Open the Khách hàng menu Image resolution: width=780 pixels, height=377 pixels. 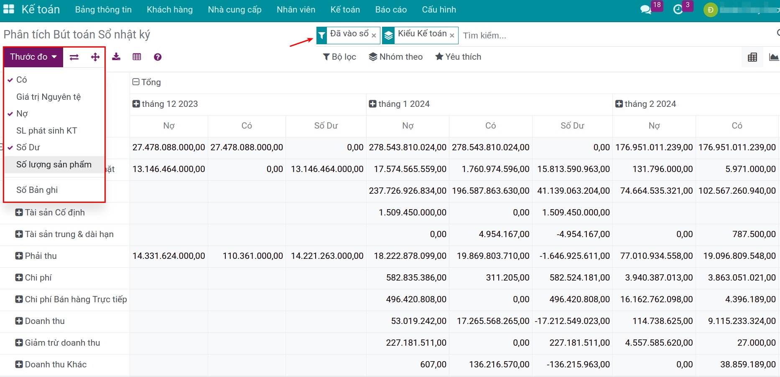coord(170,10)
